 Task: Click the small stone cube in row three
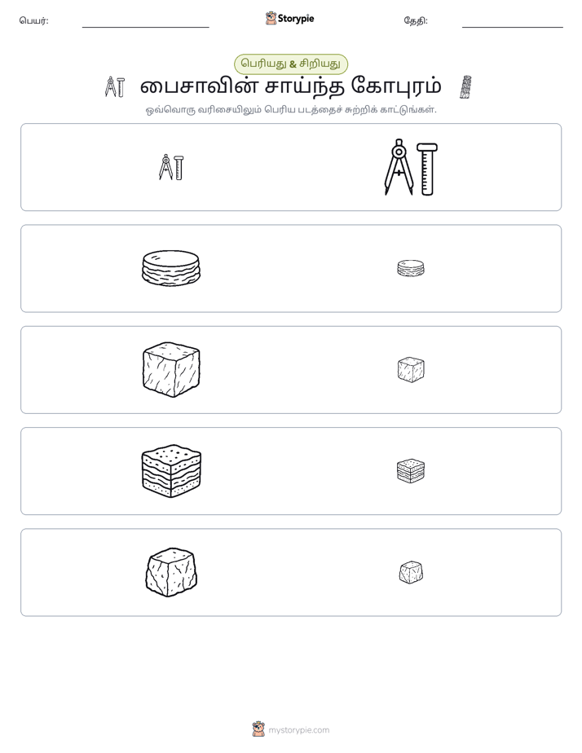(411, 370)
